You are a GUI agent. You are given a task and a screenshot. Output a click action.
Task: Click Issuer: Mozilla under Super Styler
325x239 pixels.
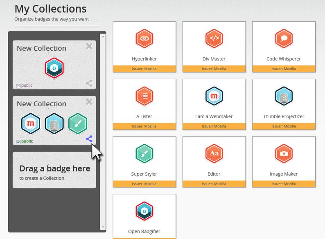pyautogui.click(x=144, y=184)
